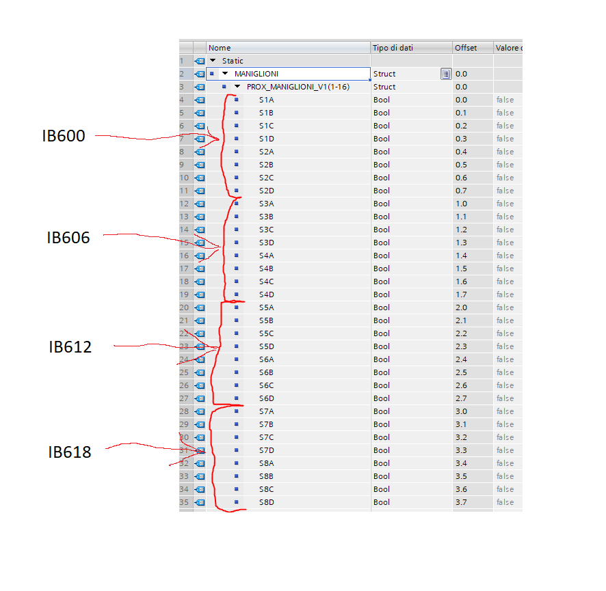Select the S7D variable name
Image resolution: width=606 pixels, height=591 pixels.
266,450
